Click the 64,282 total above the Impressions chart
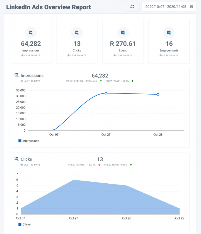 (100, 76)
